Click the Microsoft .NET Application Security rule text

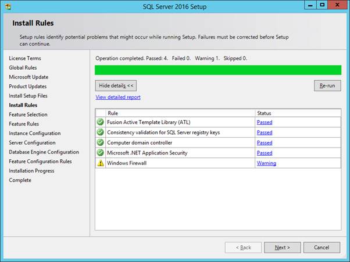(147, 153)
